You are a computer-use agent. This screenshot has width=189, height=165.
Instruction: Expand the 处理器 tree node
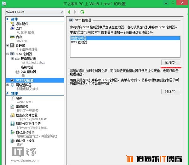(8, 45)
